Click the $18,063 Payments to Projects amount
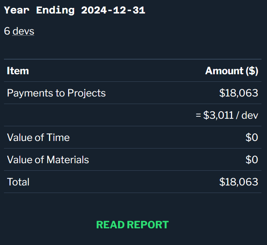 click(238, 93)
